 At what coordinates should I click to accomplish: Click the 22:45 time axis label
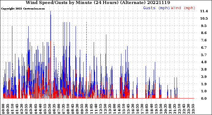[x=184, y=109]
